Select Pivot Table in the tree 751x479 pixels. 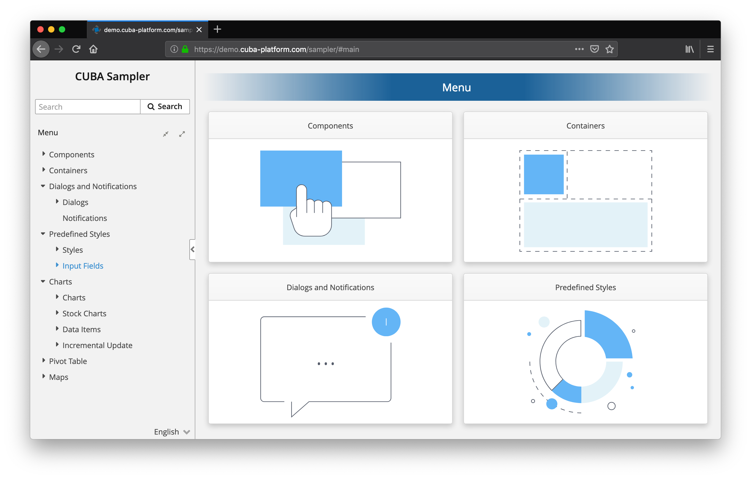[x=68, y=361]
